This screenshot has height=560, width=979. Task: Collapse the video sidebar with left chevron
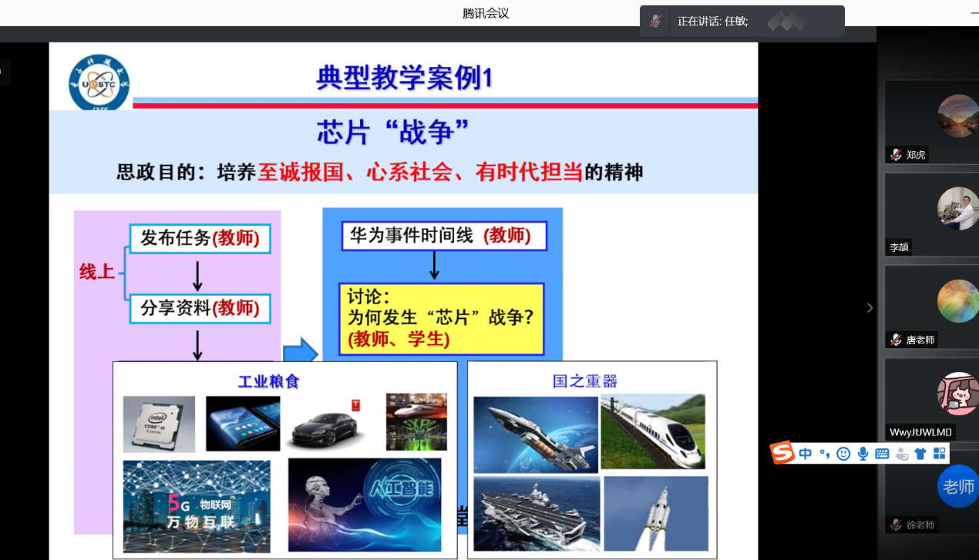870,307
